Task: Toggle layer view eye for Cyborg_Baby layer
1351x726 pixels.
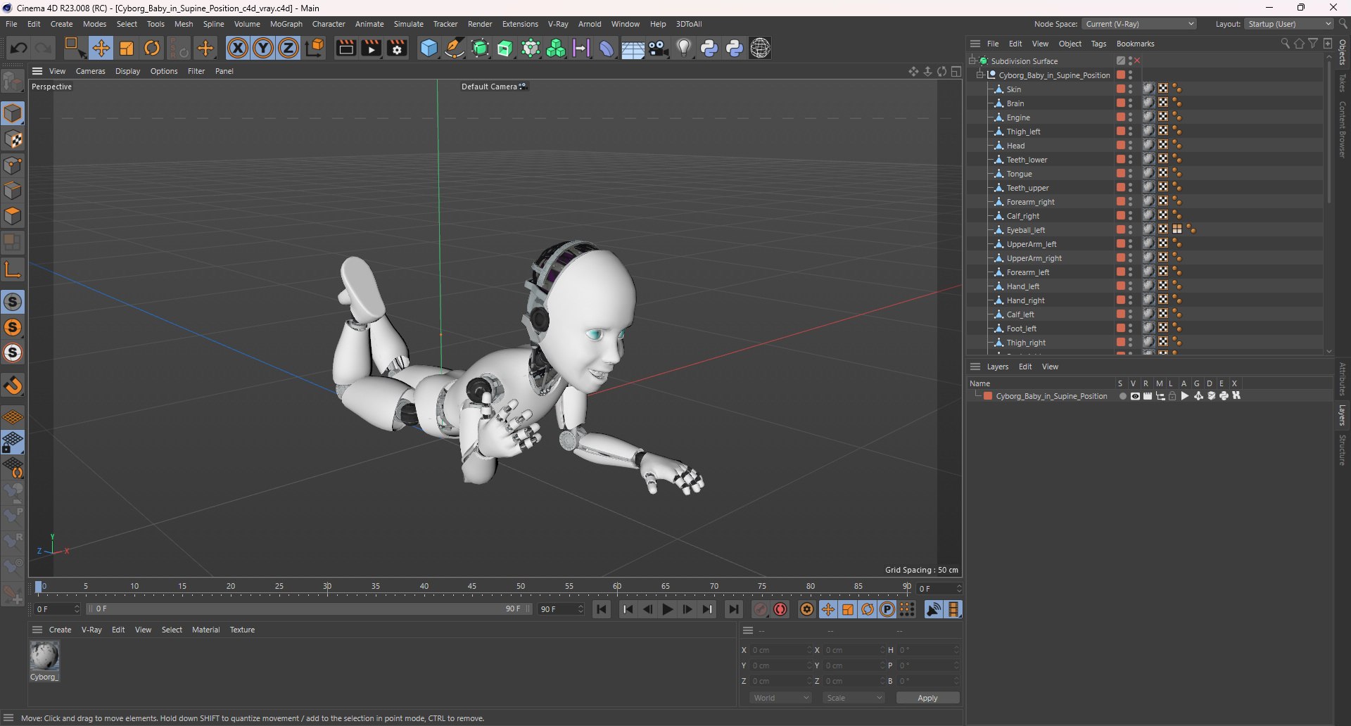Action: (1135, 396)
